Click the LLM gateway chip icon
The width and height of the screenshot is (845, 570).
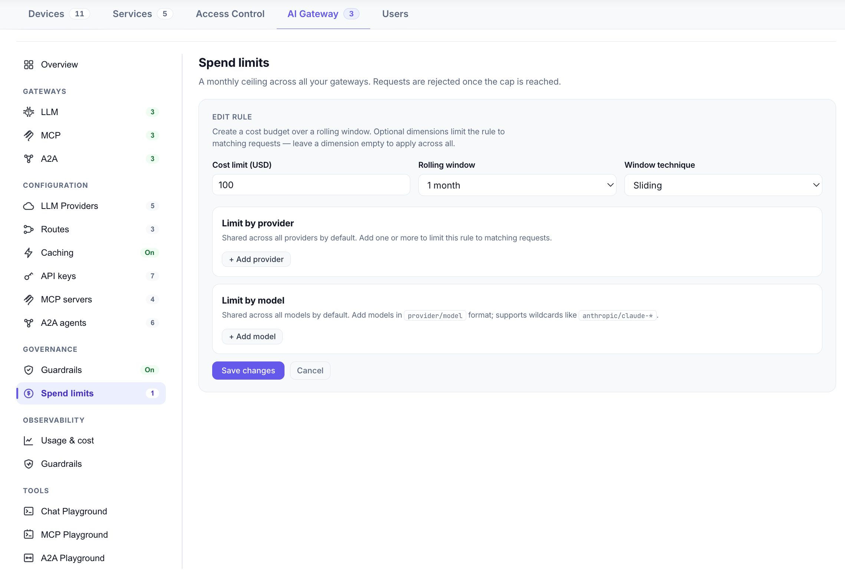pos(29,112)
